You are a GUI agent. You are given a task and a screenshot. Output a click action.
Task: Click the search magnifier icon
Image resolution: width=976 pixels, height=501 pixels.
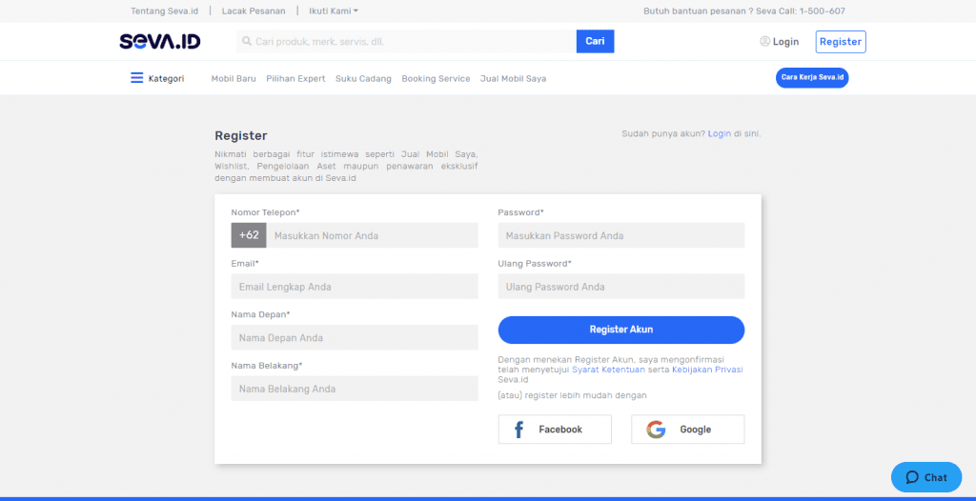tap(247, 41)
